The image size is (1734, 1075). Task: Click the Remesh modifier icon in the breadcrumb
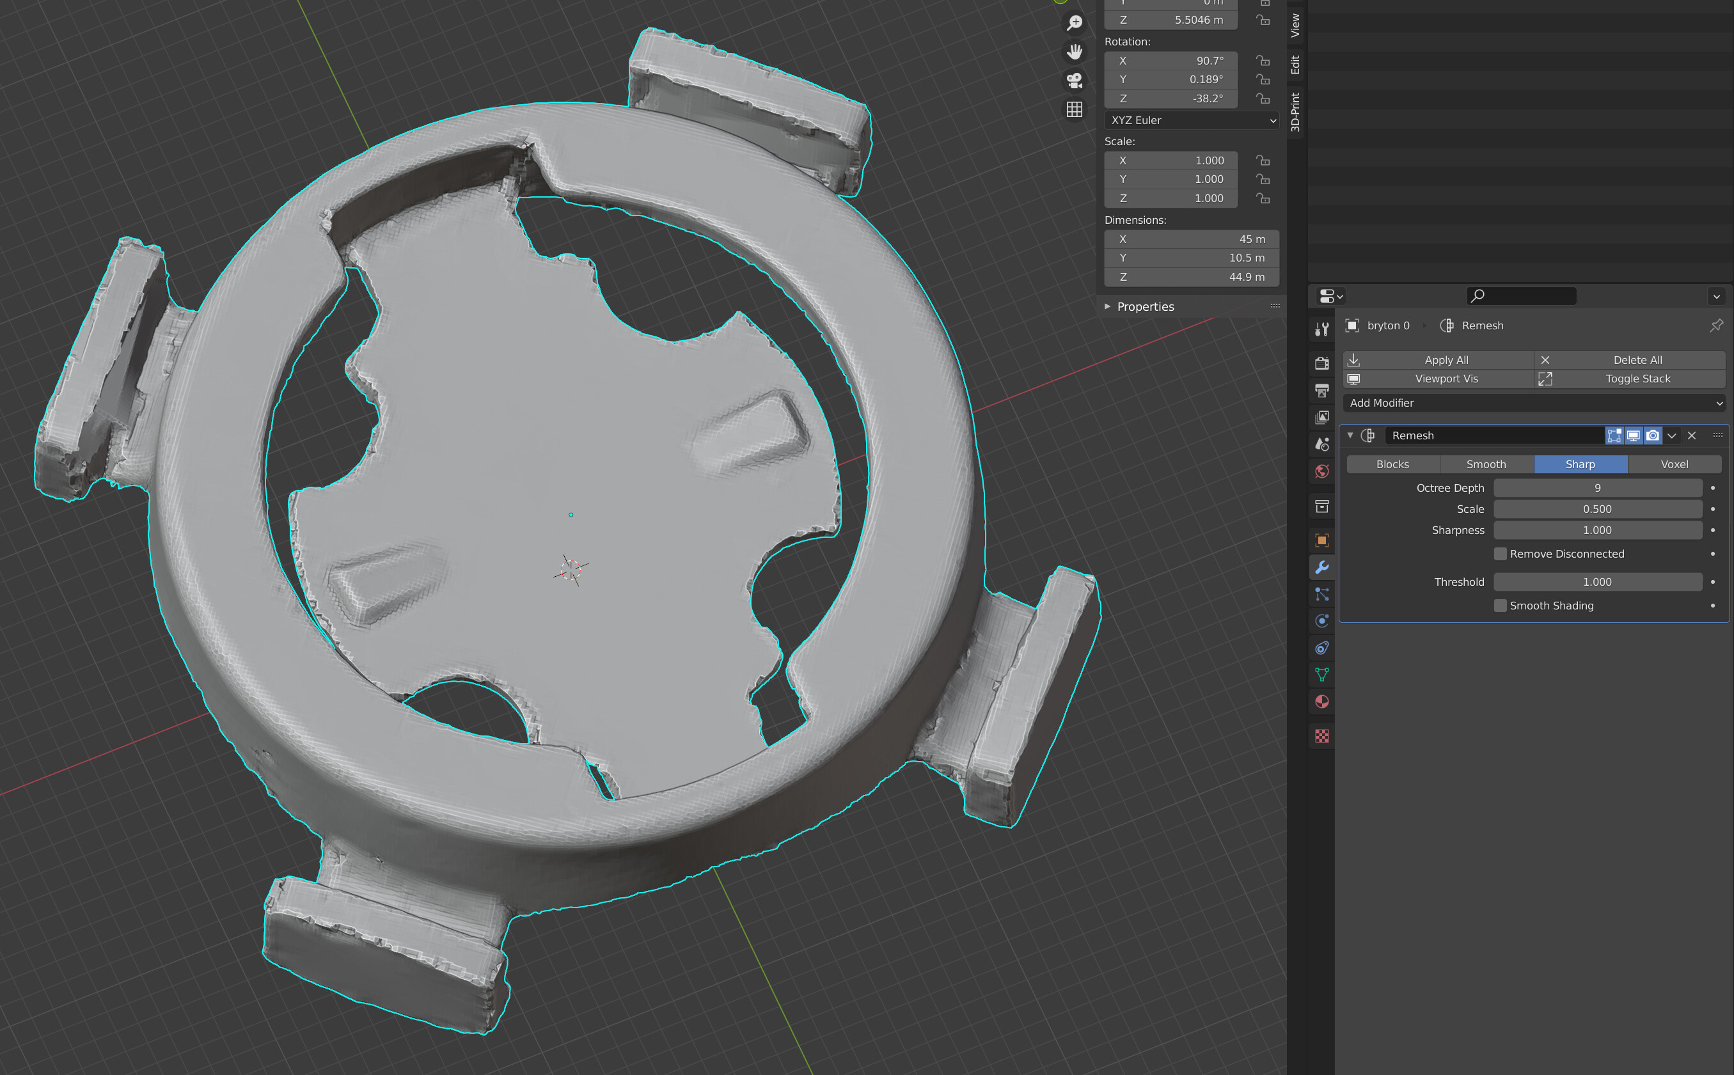tap(1446, 326)
